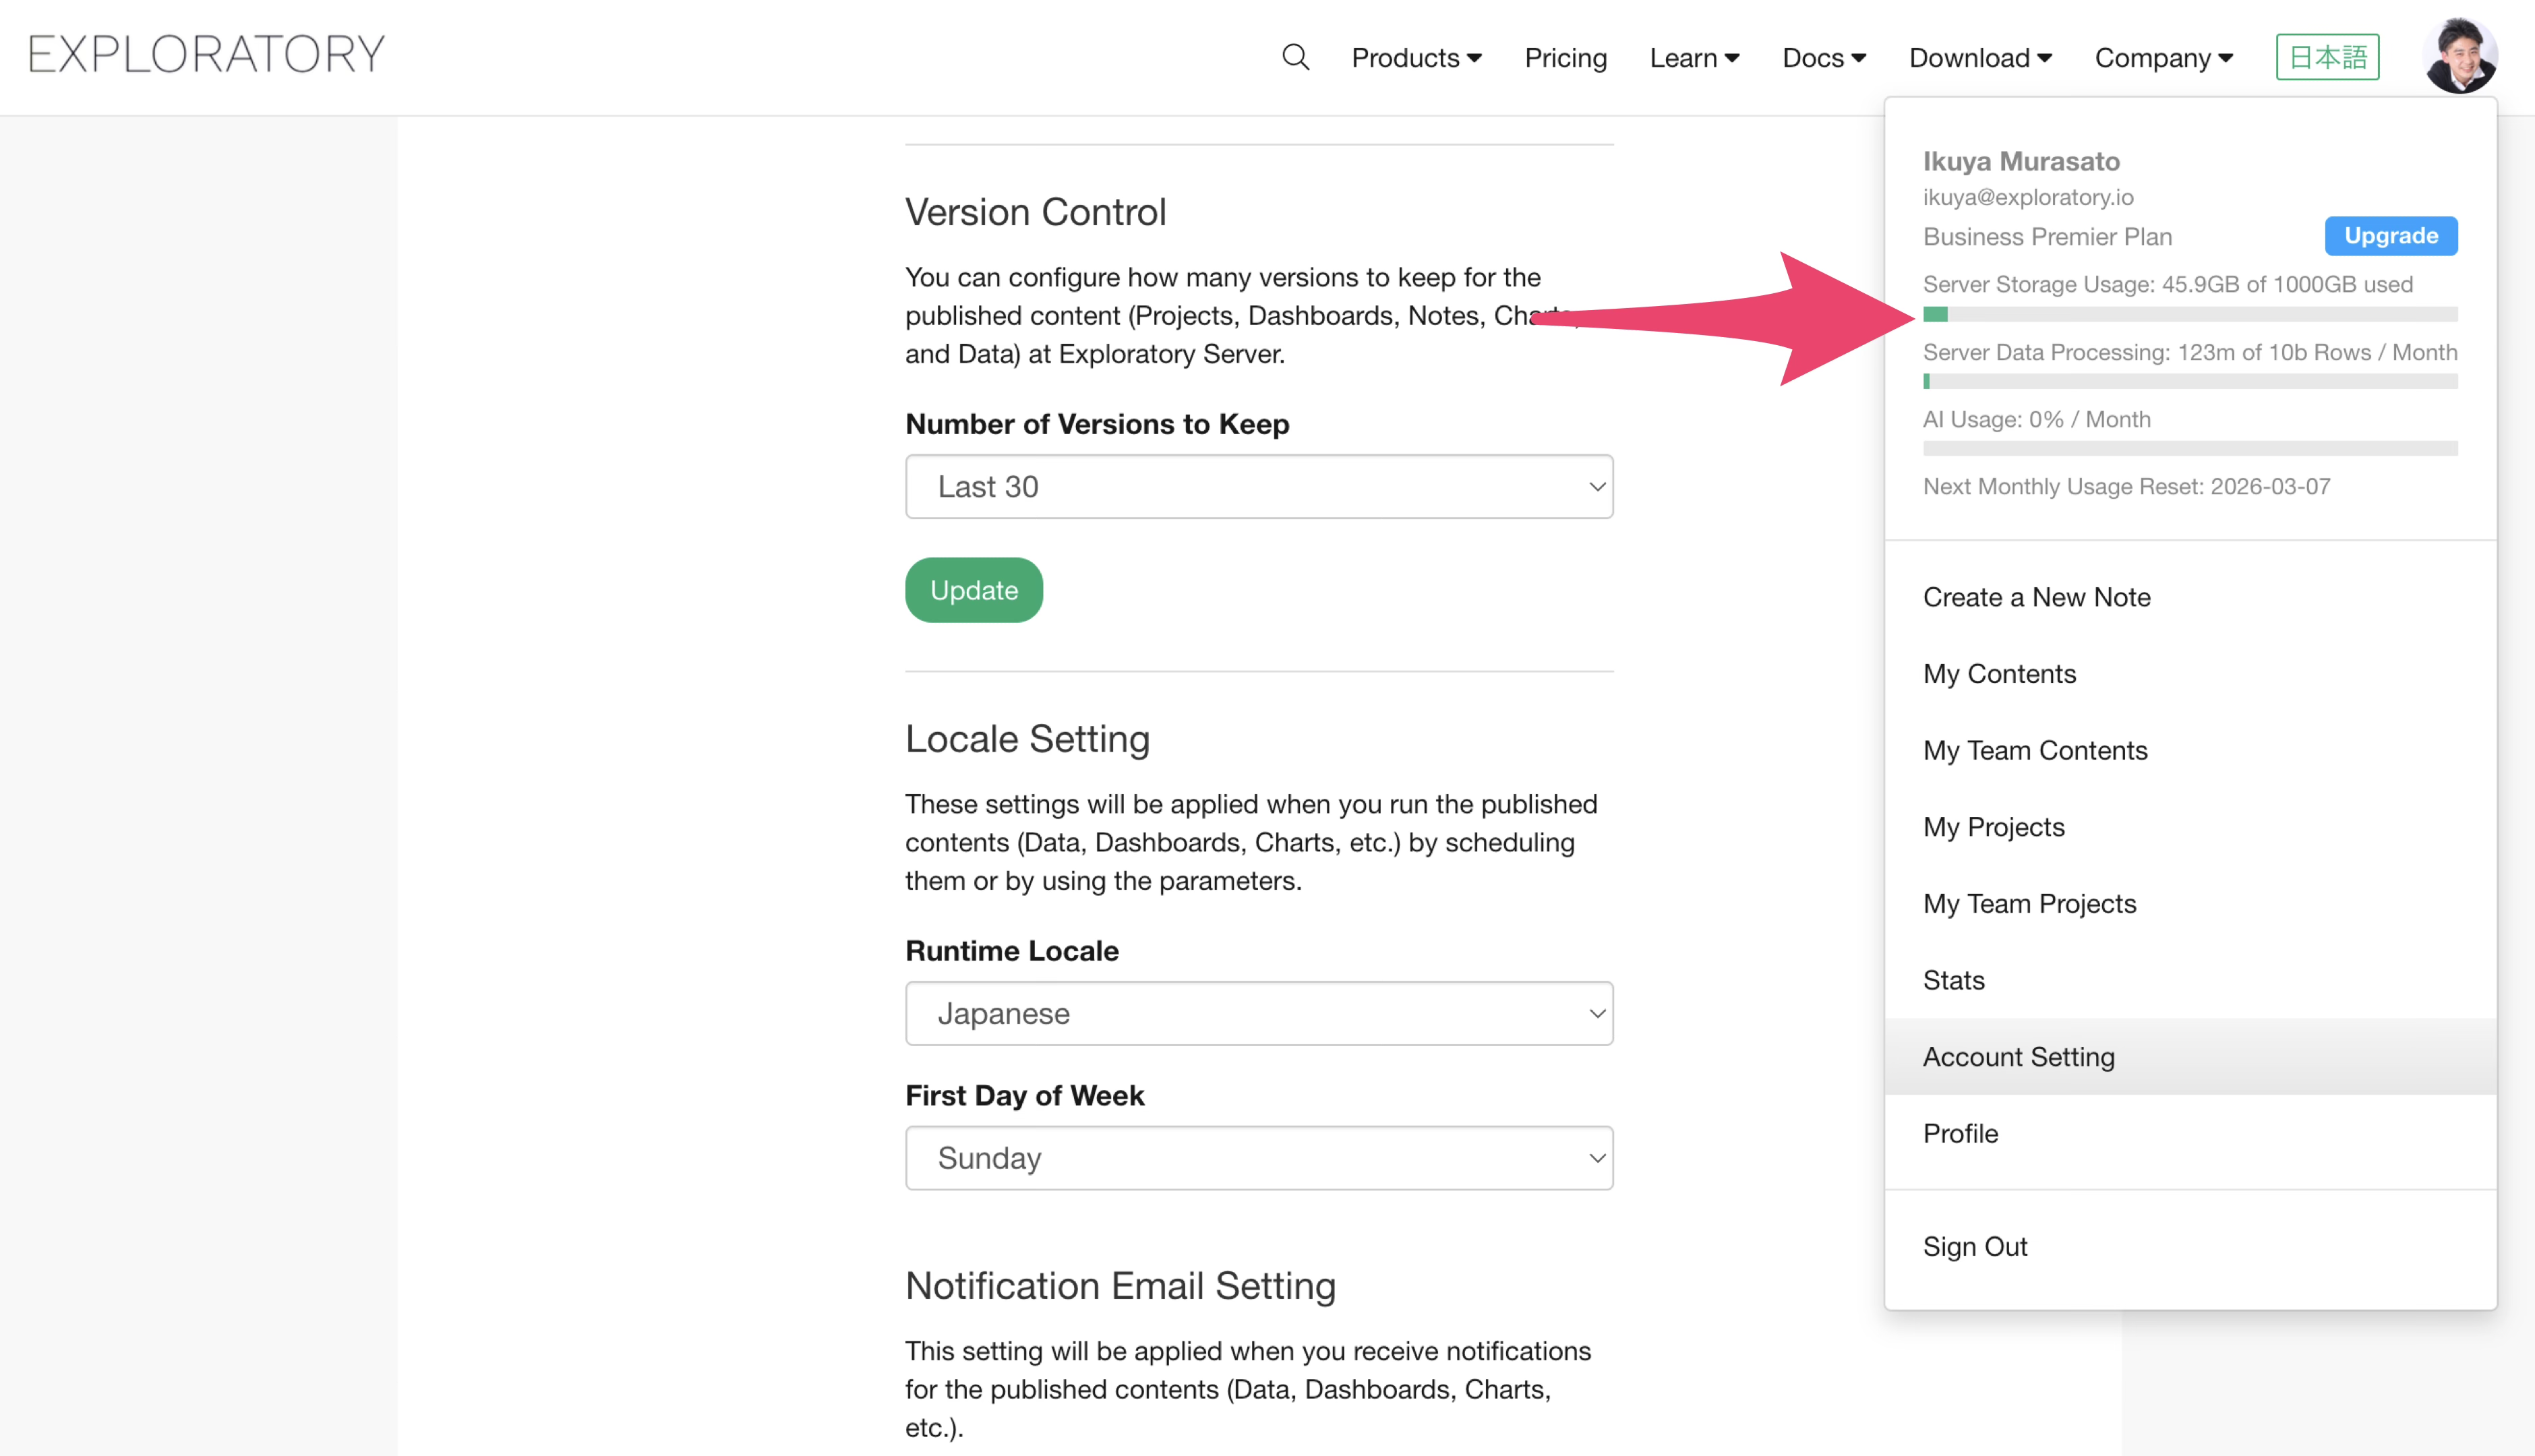Open the Runtime Locale dropdown
The height and width of the screenshot is (1456, 2535).
pyautogui.click(x=1258, y=1013)
